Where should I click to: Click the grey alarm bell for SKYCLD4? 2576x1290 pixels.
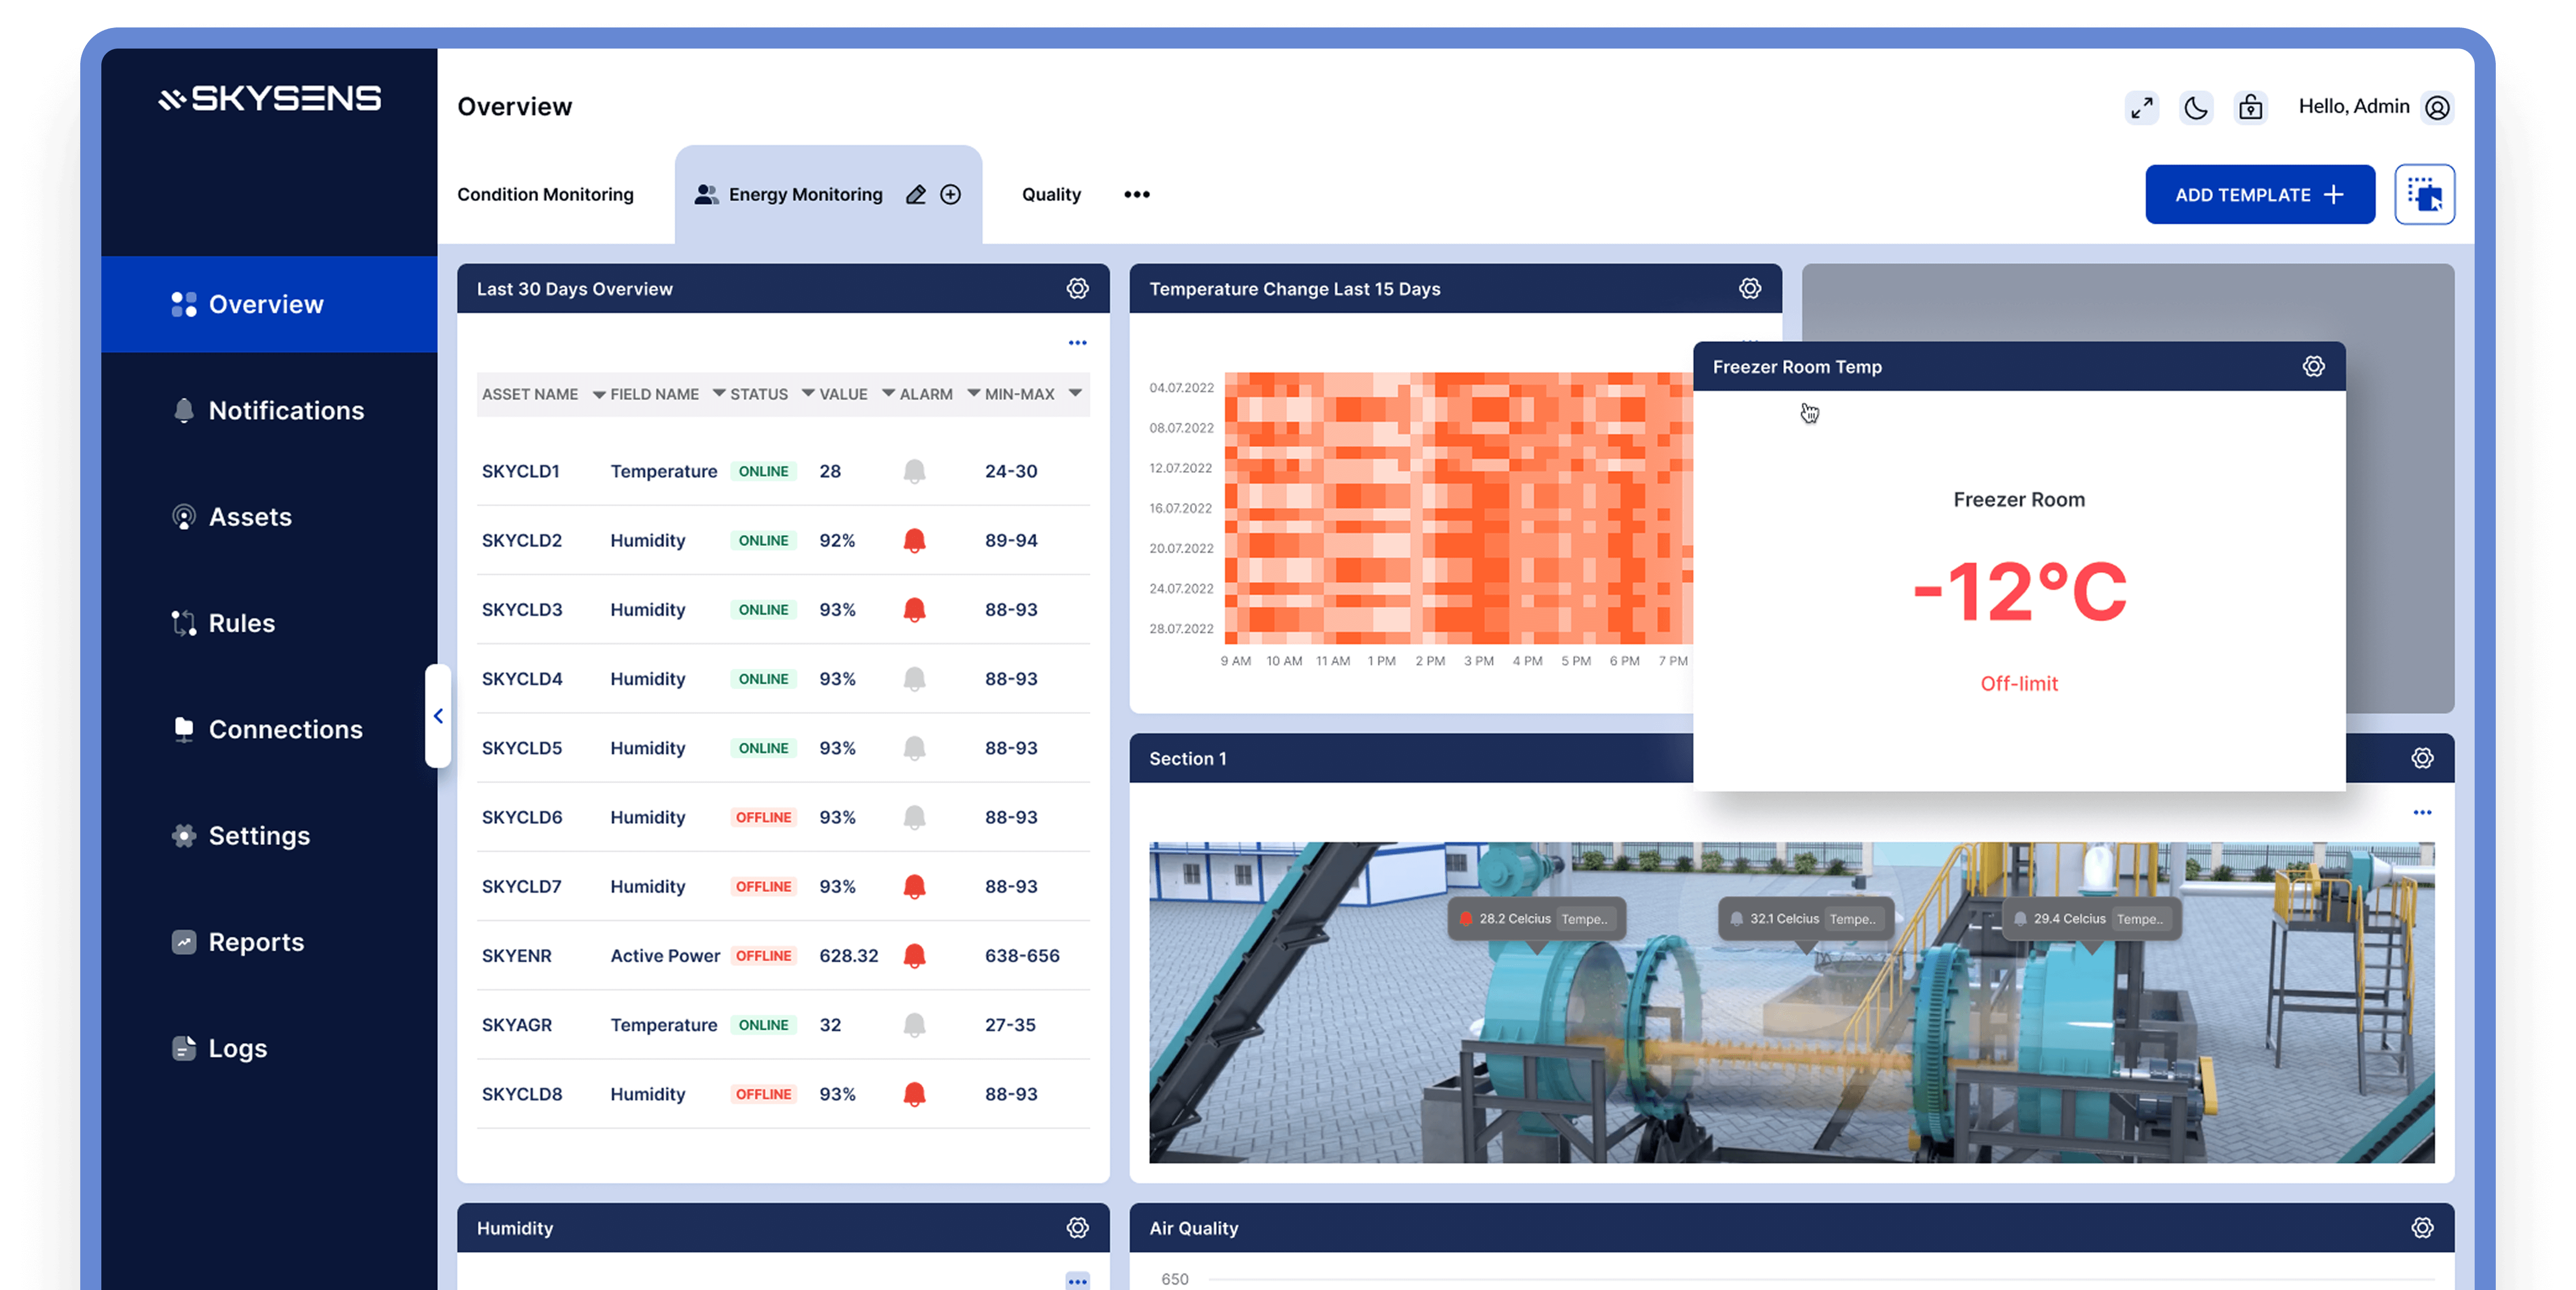tap(914, 679)
